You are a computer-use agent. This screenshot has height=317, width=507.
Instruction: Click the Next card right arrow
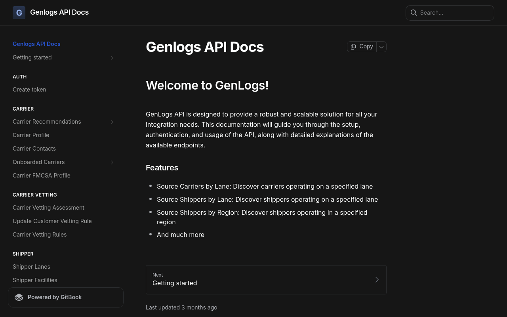pos(377,280)
